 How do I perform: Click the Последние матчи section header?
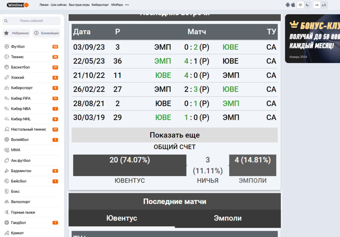click(175, 202)
